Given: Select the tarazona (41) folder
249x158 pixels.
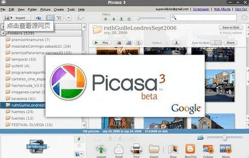Looking at the screenshot, I should pos(23,99).
